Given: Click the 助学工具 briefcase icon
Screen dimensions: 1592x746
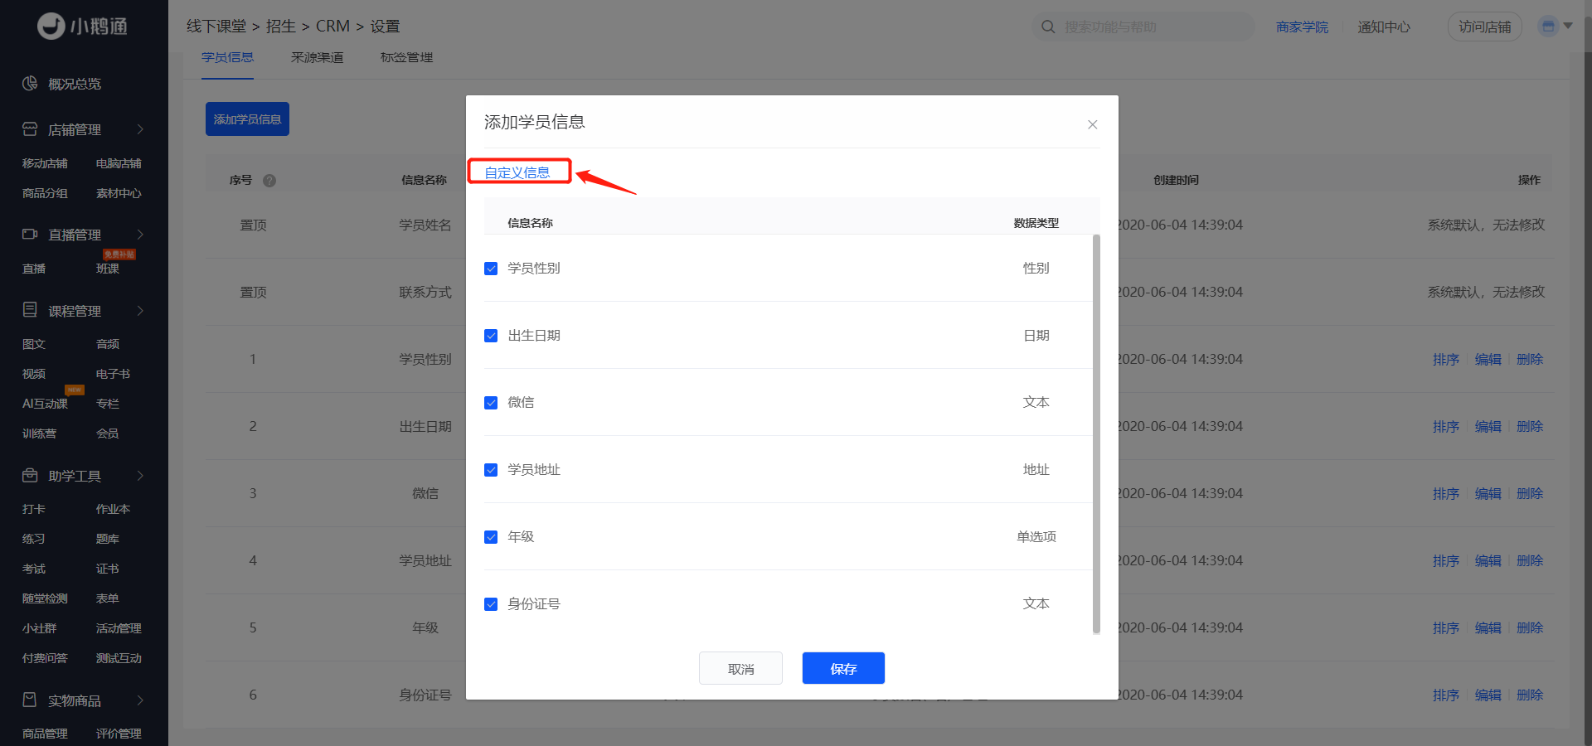Looking at the screenshot, I should pyautogui.click(x=30, y=475).
